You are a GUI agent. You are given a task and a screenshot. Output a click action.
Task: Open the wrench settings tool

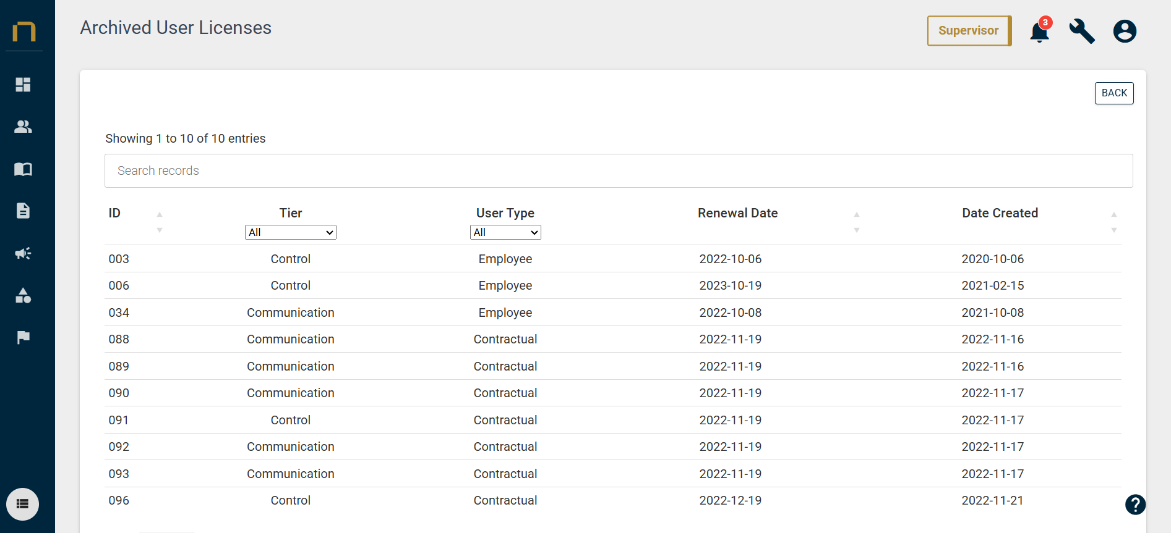pos(1082,31)
